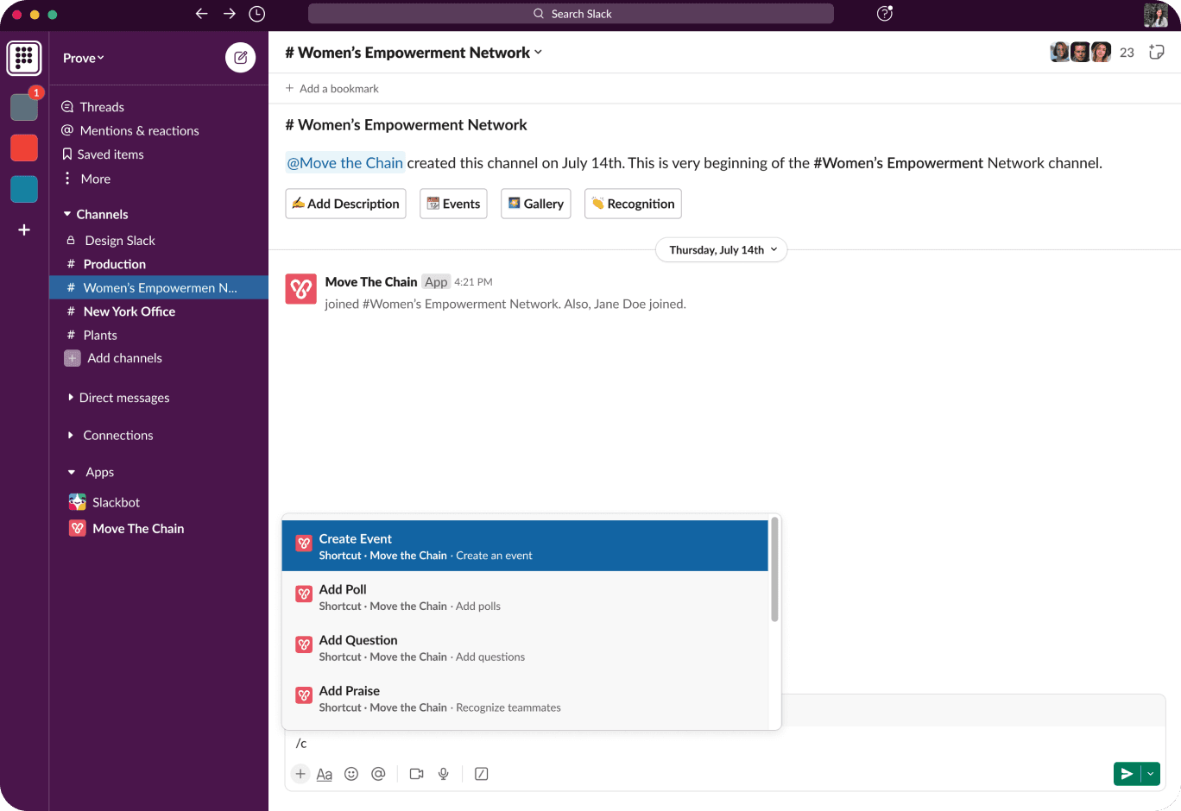Select the Add Praise shortcut

pyautogui.click(x=525, y=699)
